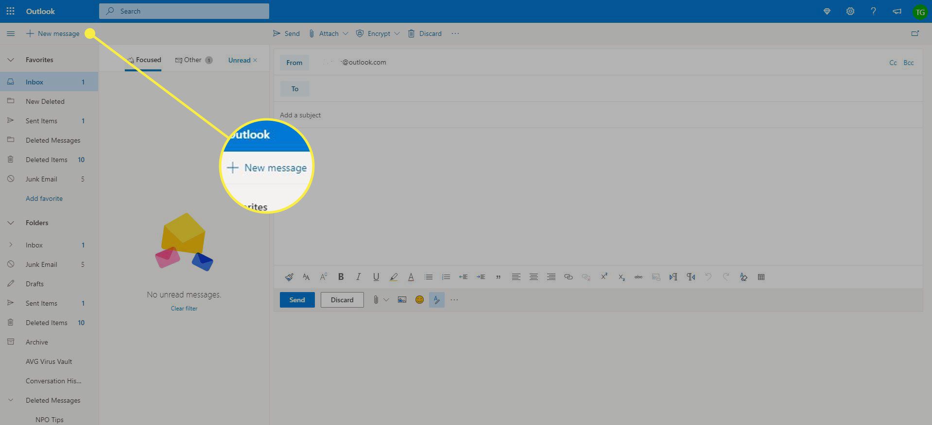Open the Font color picker
The width and height of the screenshot is (932, 425).
point(411,277)
